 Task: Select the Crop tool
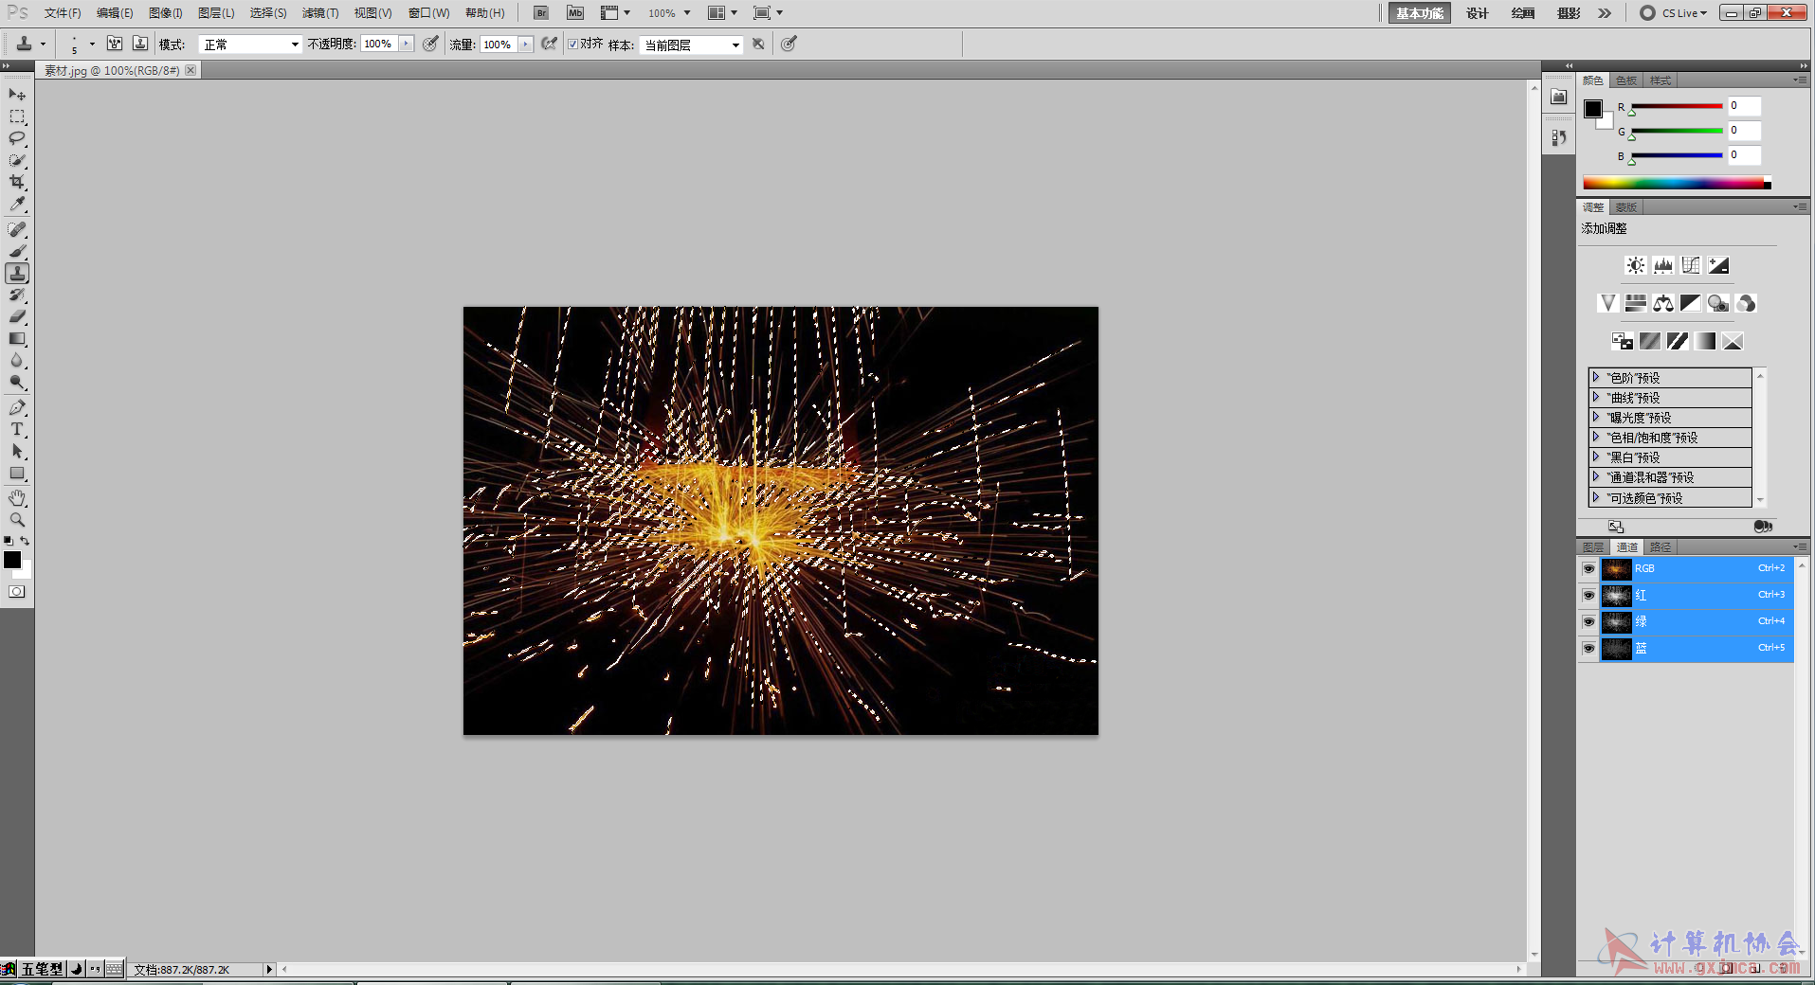17,182
